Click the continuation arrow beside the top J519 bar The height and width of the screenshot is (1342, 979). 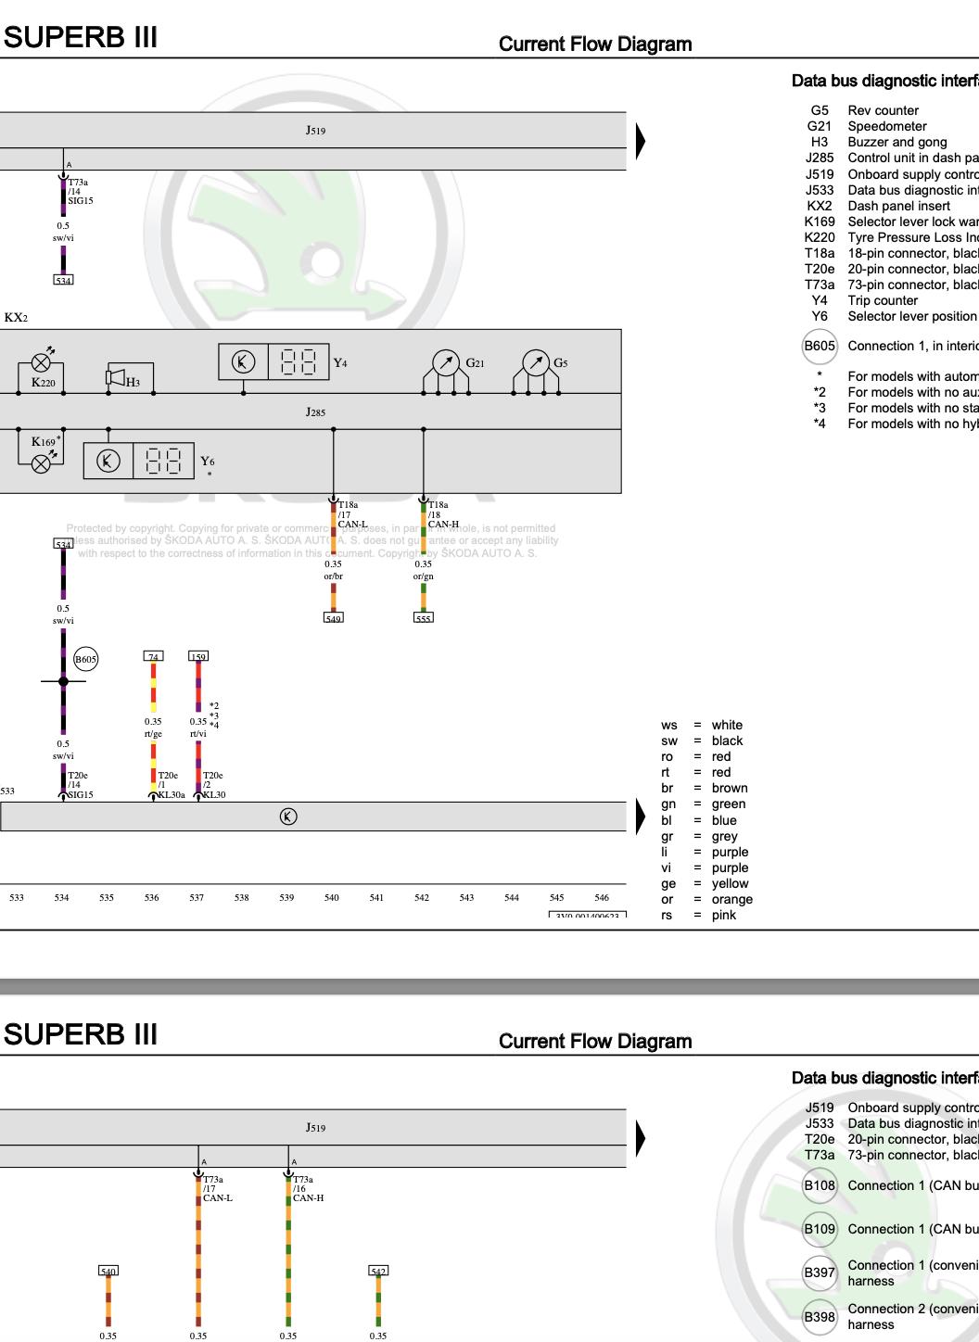coord(640,140)
